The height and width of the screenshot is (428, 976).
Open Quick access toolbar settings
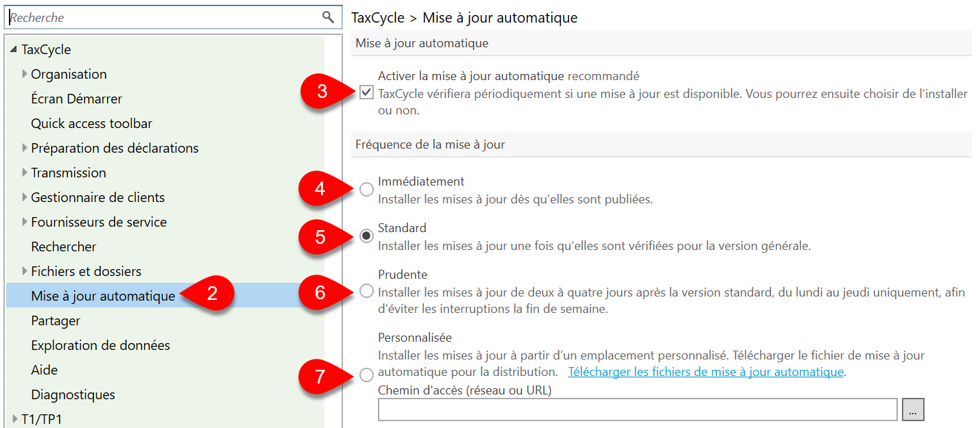pyautogui.click(x=92, y=123)
